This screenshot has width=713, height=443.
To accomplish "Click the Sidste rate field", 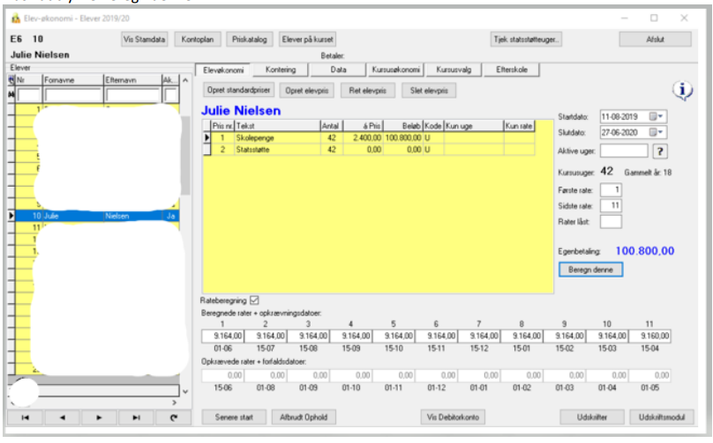I will point(611,206).
